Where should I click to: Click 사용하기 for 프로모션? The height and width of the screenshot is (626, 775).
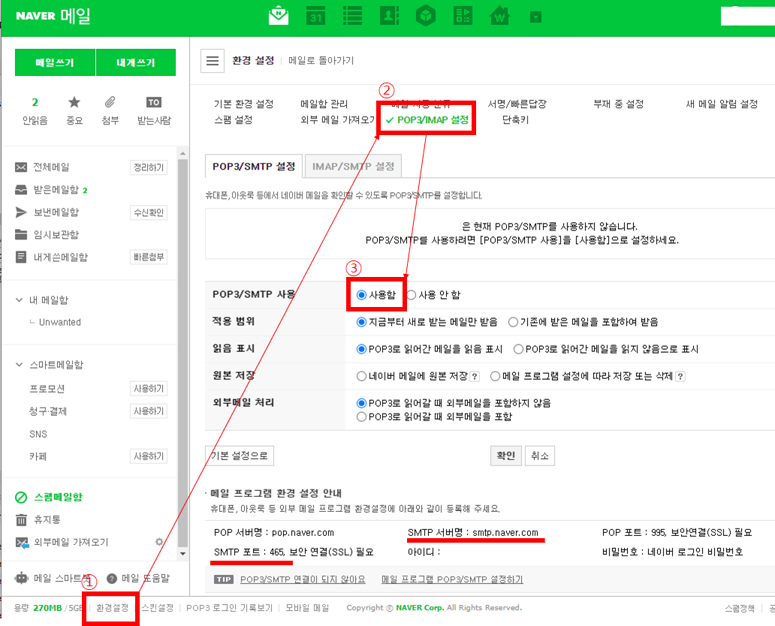[149, 389]
